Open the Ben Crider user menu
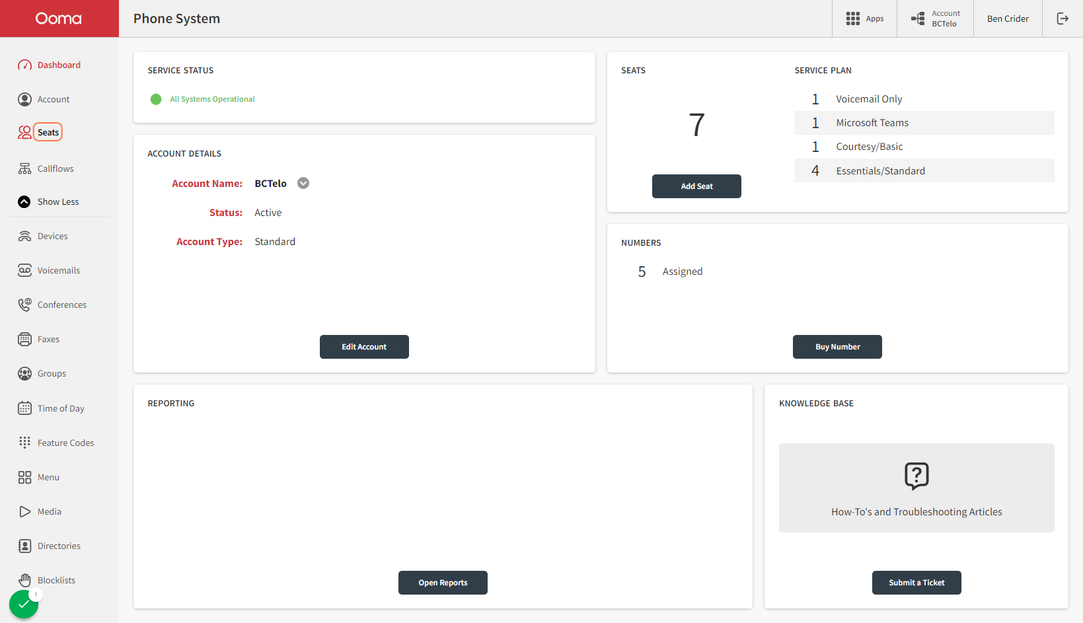Viewport: 1083px width, 623px height. tap(1008, 18)
